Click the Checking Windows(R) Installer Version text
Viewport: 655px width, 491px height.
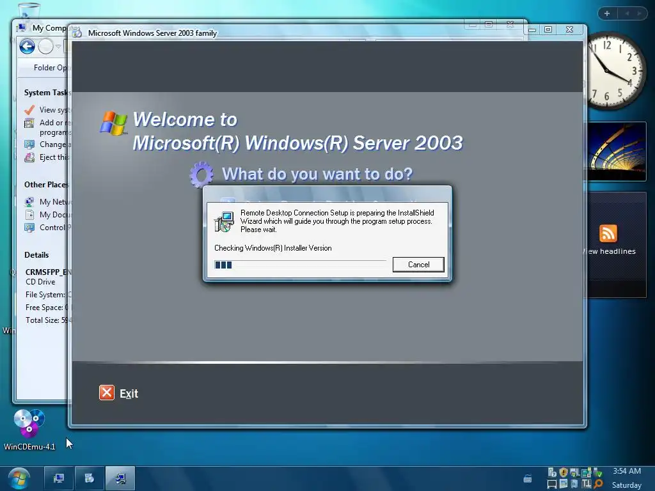(272, 248)
